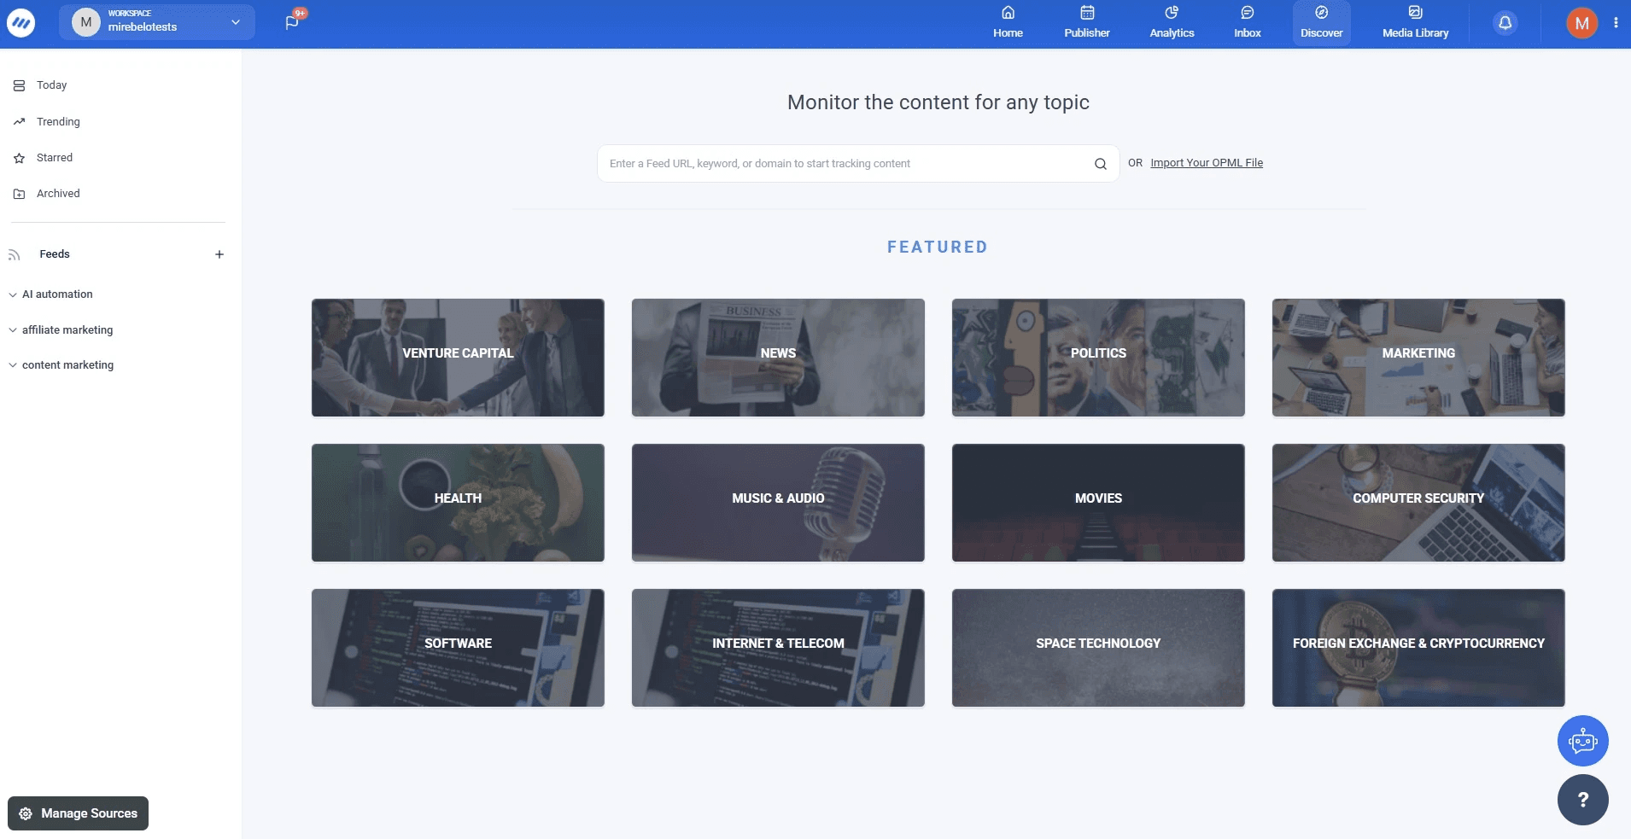Click Import Your OPML File link
This screenshot has height=839, width=1631.
(x=1206, y=162)
